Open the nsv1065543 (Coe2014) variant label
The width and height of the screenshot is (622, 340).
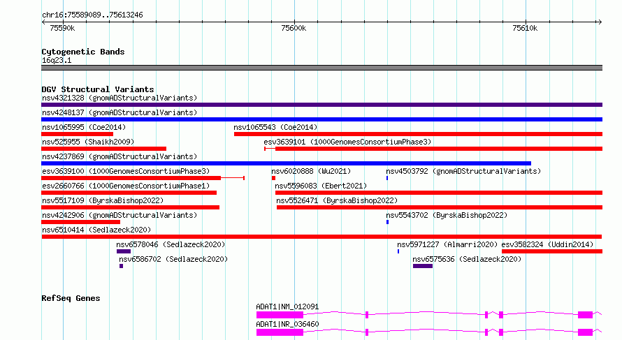(x=275, y=127)
